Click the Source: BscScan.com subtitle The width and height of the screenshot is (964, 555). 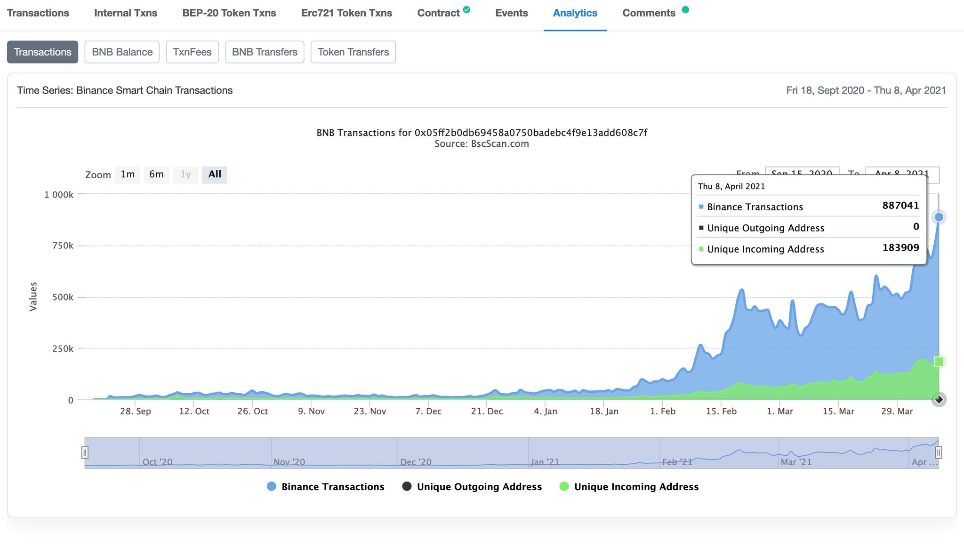482,144
